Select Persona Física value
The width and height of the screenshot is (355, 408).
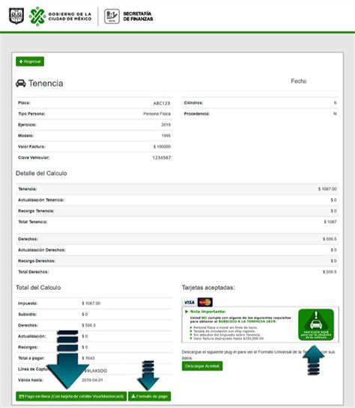[157, 114]
